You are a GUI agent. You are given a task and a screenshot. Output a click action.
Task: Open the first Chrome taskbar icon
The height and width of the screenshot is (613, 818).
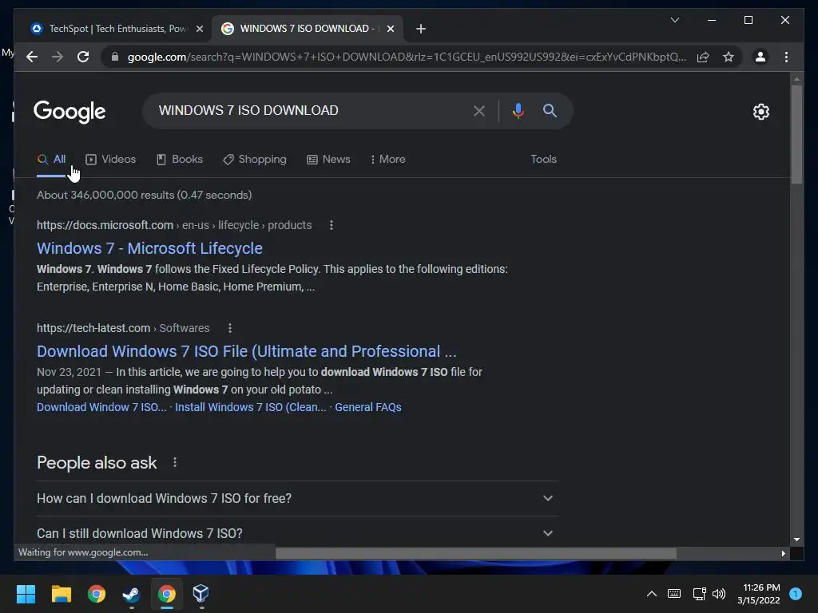pos(97,594)
